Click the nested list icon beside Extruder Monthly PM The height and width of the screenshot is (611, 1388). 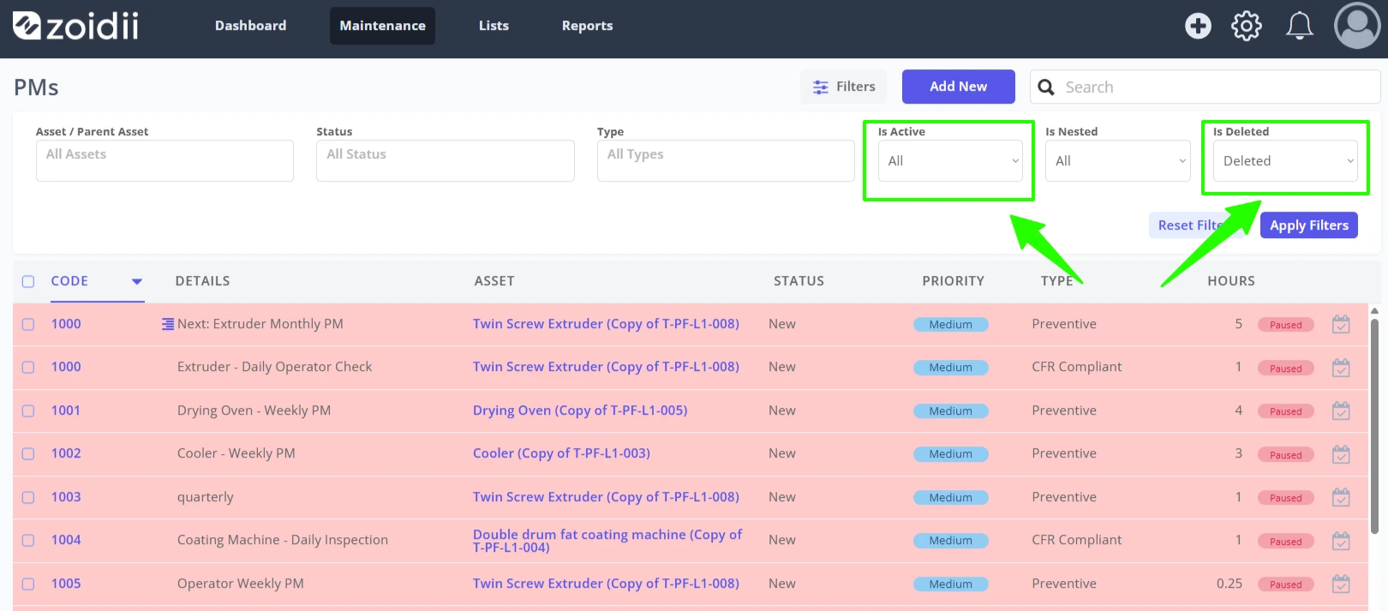pyautogui.click(x=168, y=324)
